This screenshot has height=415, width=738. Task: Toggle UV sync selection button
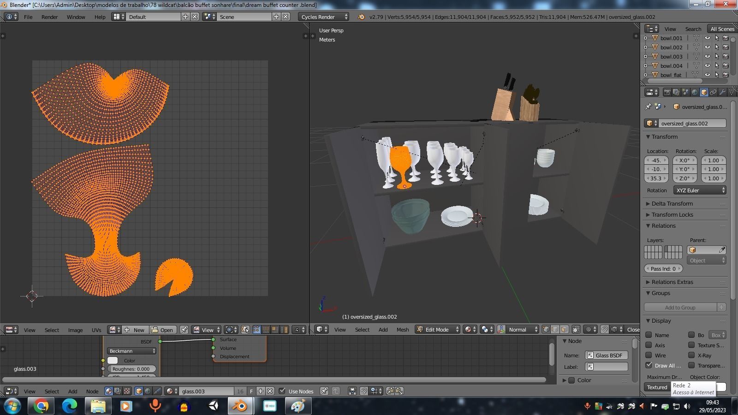pos(245,330)
